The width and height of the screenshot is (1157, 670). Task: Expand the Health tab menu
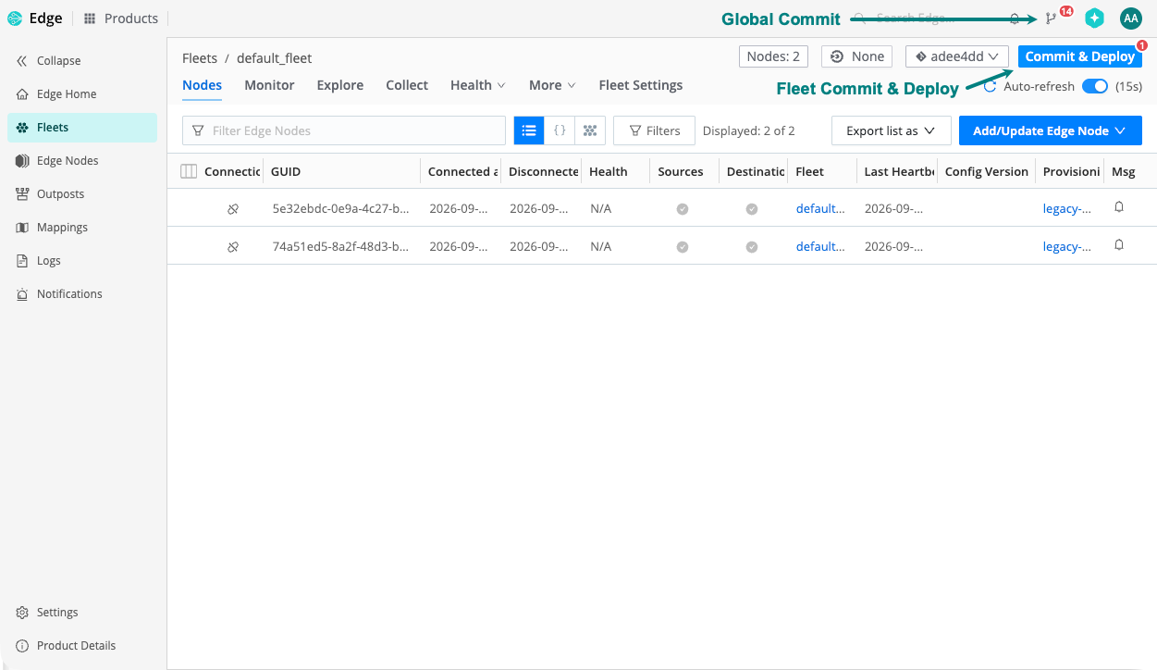[478, 85]
